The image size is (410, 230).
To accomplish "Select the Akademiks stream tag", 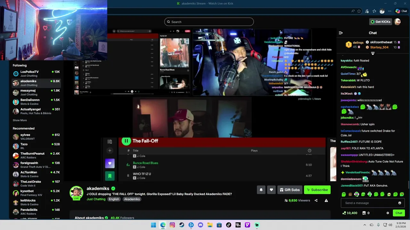I will pos(132,199).
